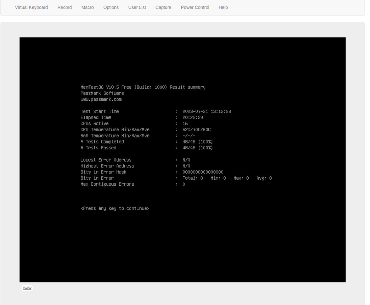370x305 pixels.
Task: Click the MemTest86 result summary text
Action: coord(143,87)
